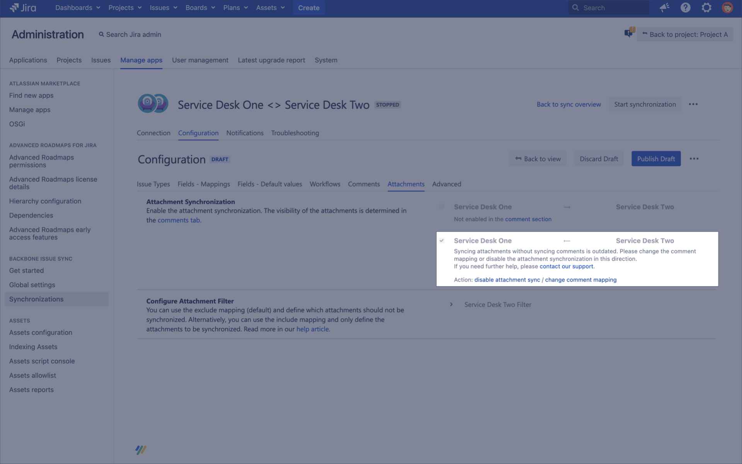742x464 pixels.
Task: Uncheck Service Desk Two to One attachment sync
Action: (442, 241)
